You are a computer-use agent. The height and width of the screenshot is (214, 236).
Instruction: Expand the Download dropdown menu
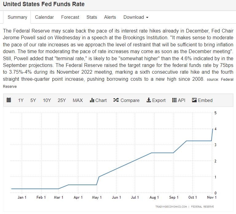tap(136, 17)
